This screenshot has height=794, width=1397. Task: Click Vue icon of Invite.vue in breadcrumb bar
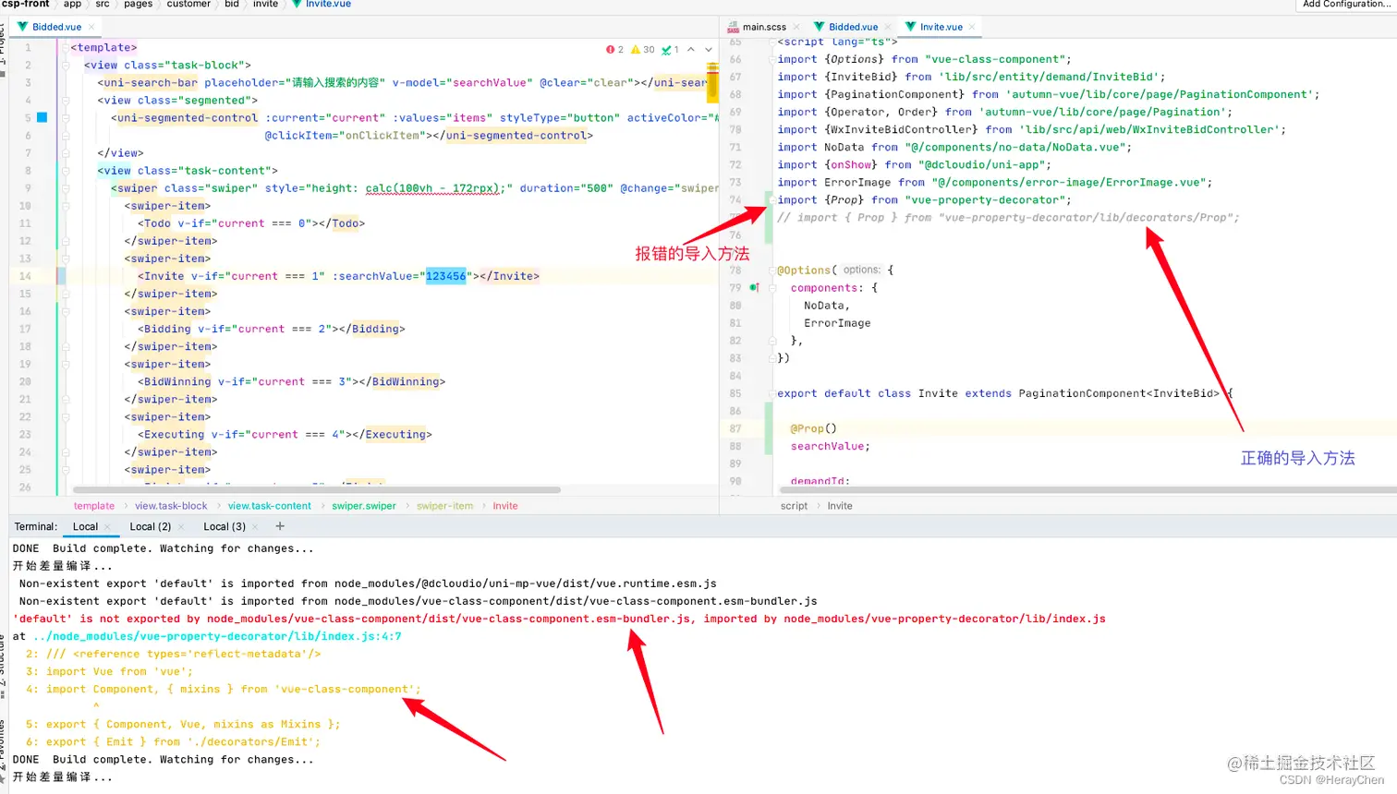(x=297, y=5)
